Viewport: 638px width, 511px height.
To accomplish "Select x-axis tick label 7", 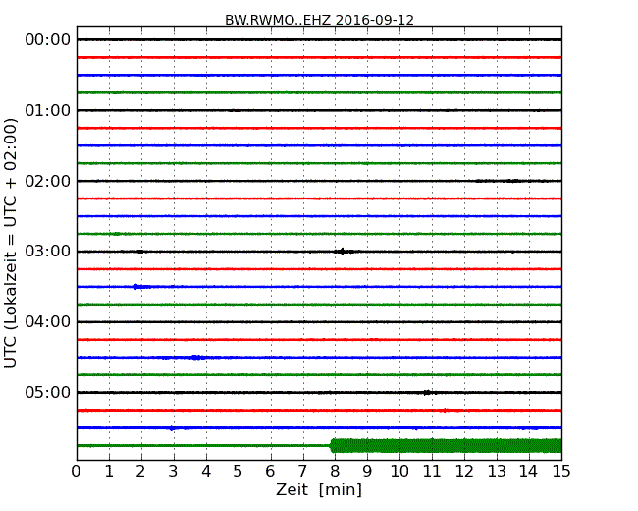I will coord(302,471).
